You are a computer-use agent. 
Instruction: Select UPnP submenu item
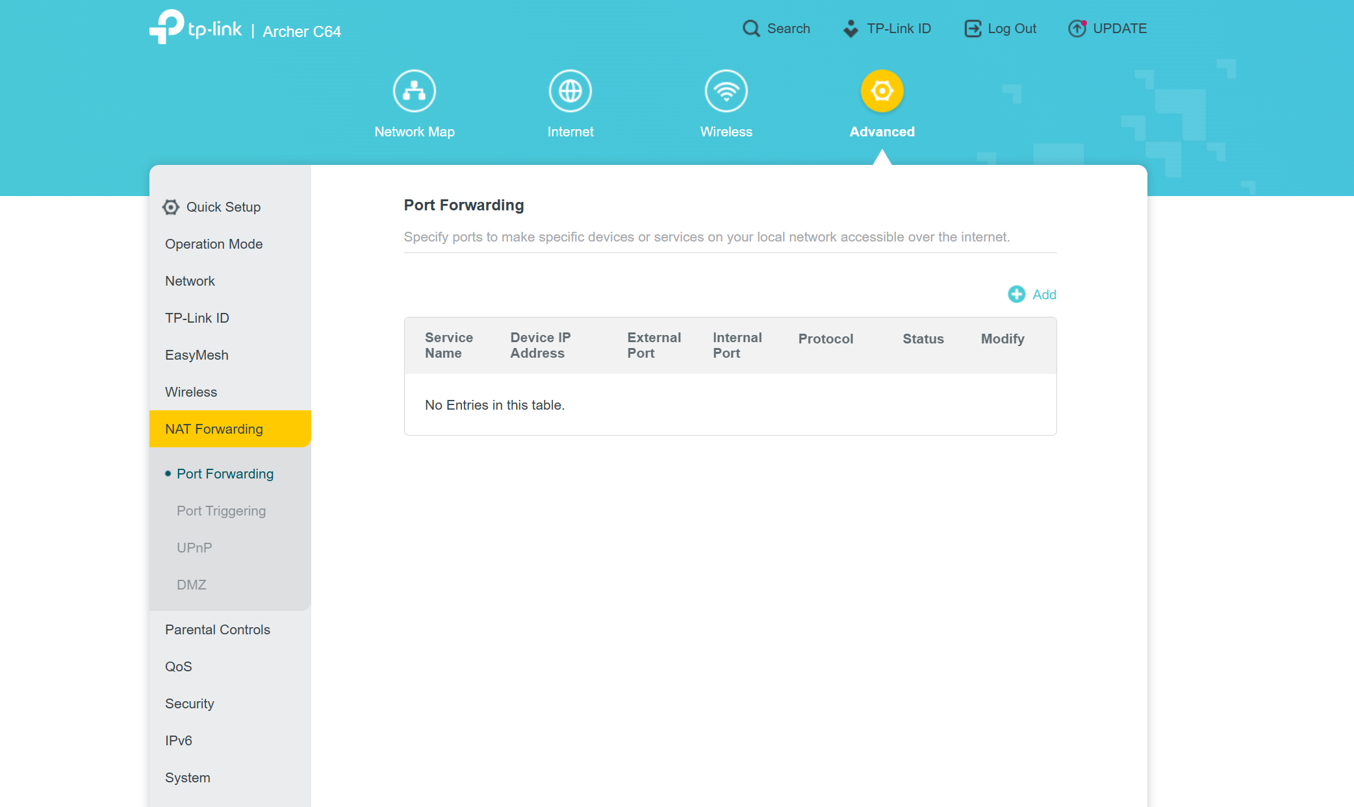coord(194,548)
